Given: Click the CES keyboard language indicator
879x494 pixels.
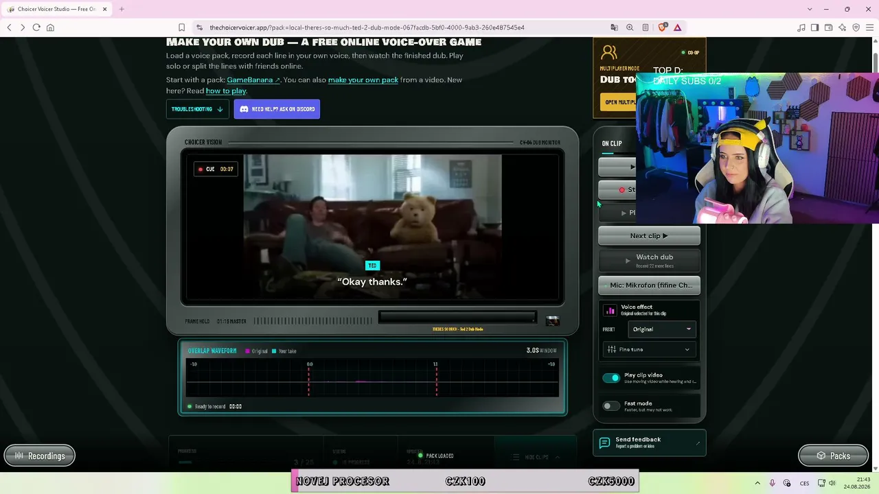Looking at the screenshot, I should coord(804,483).
